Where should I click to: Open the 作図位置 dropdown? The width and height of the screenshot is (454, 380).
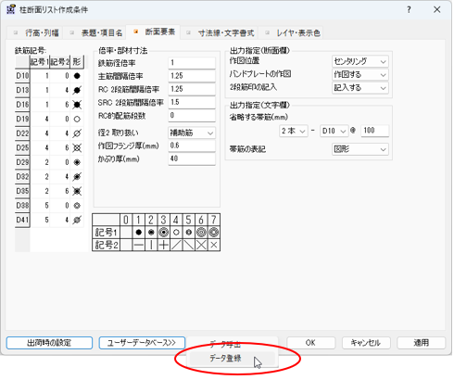(360, 61)
